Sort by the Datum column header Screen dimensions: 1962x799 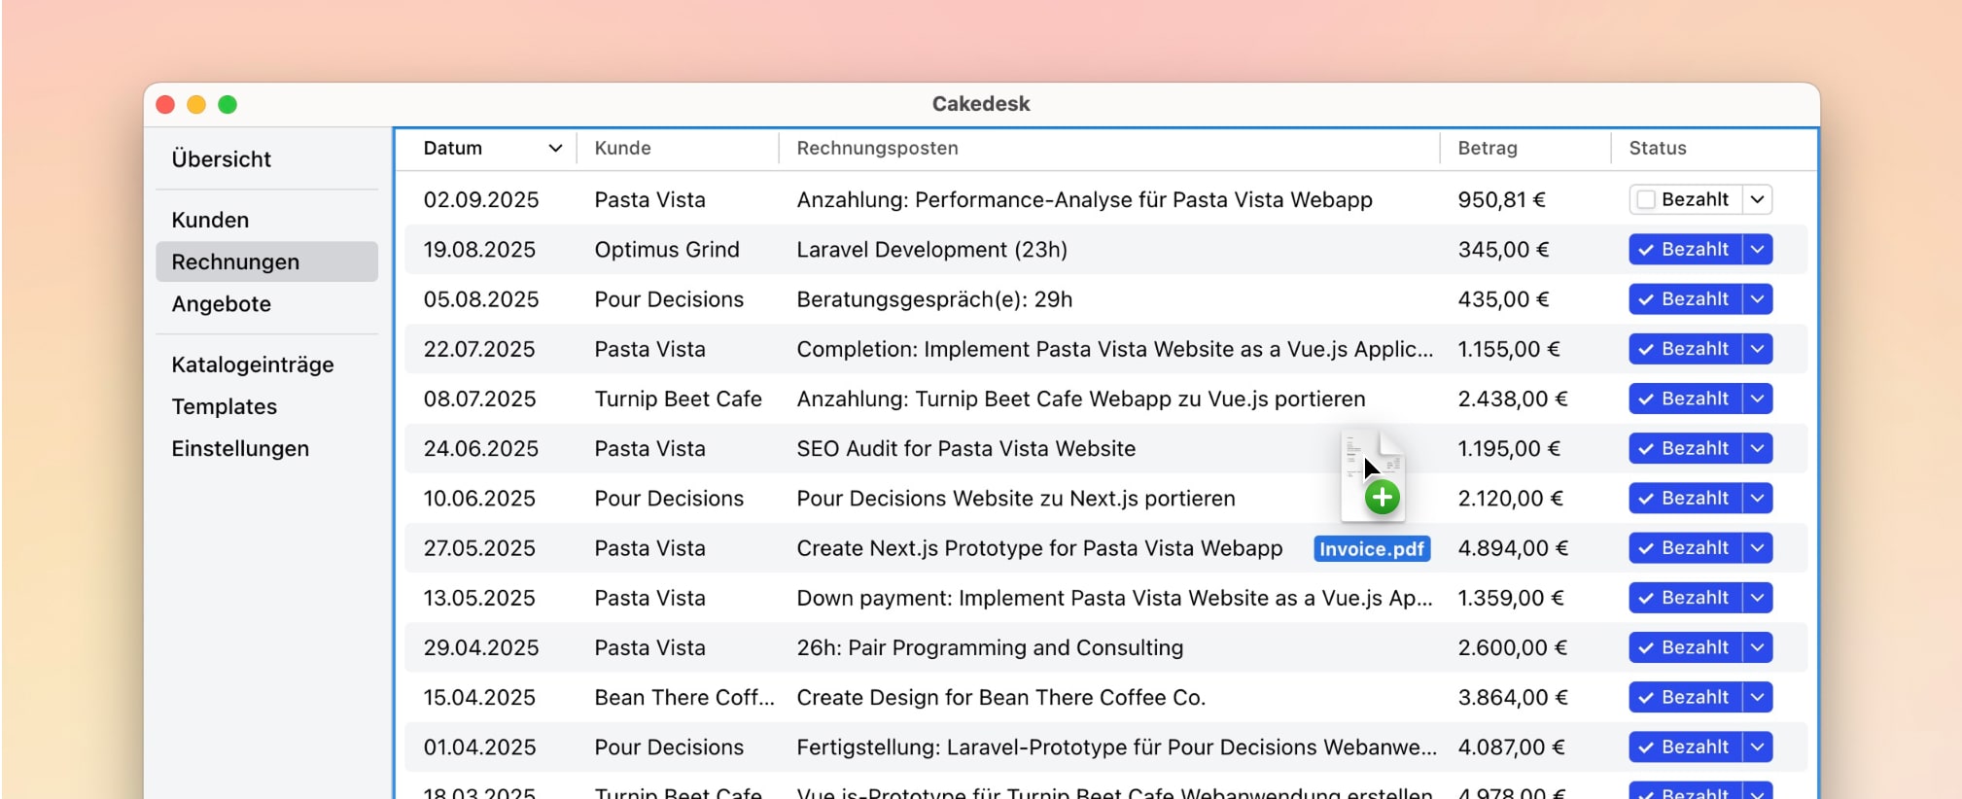(453, 148)
